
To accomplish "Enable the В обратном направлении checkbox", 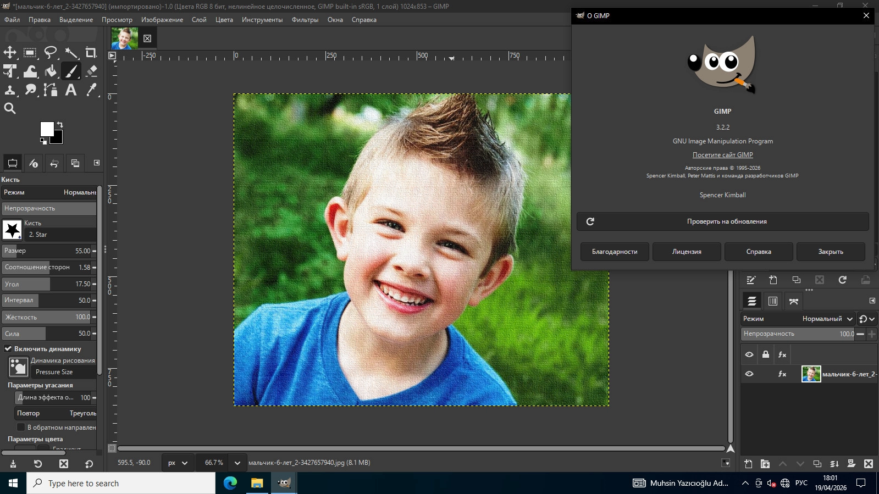I will [x=21, y=427].
